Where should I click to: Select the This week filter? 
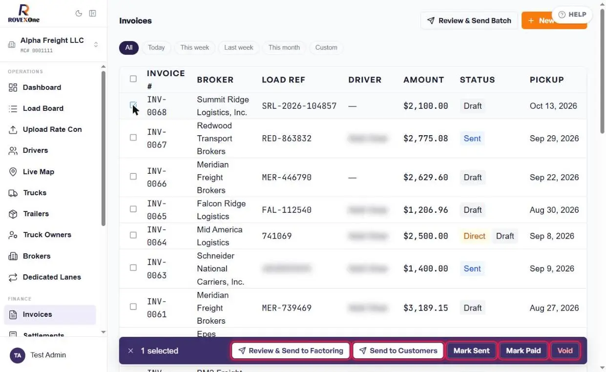(194, 47)
